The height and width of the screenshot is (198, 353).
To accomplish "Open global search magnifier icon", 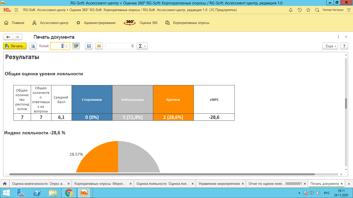I will [317, 10].
